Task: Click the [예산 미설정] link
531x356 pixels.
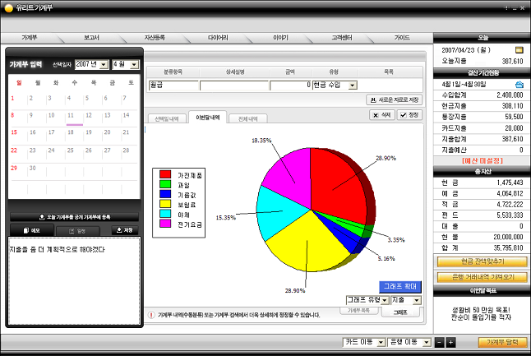Action: [483, 160]
